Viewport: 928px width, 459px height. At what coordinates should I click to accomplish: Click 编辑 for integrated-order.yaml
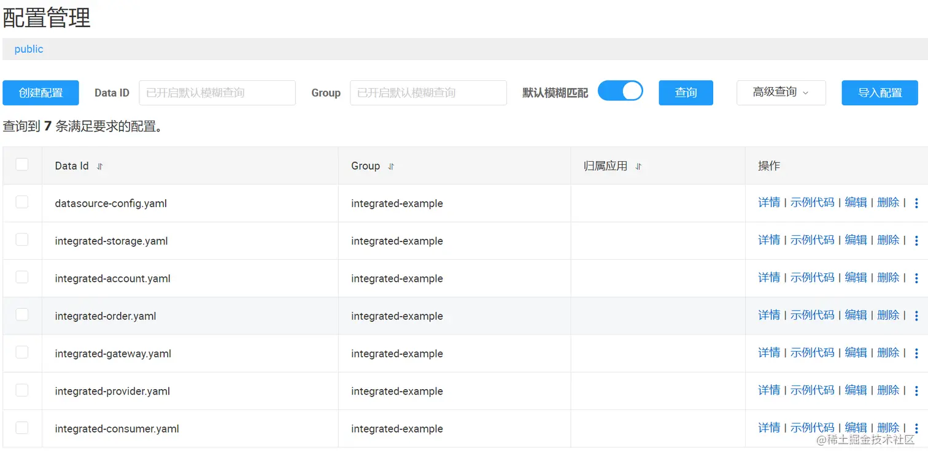coord(856,315)
